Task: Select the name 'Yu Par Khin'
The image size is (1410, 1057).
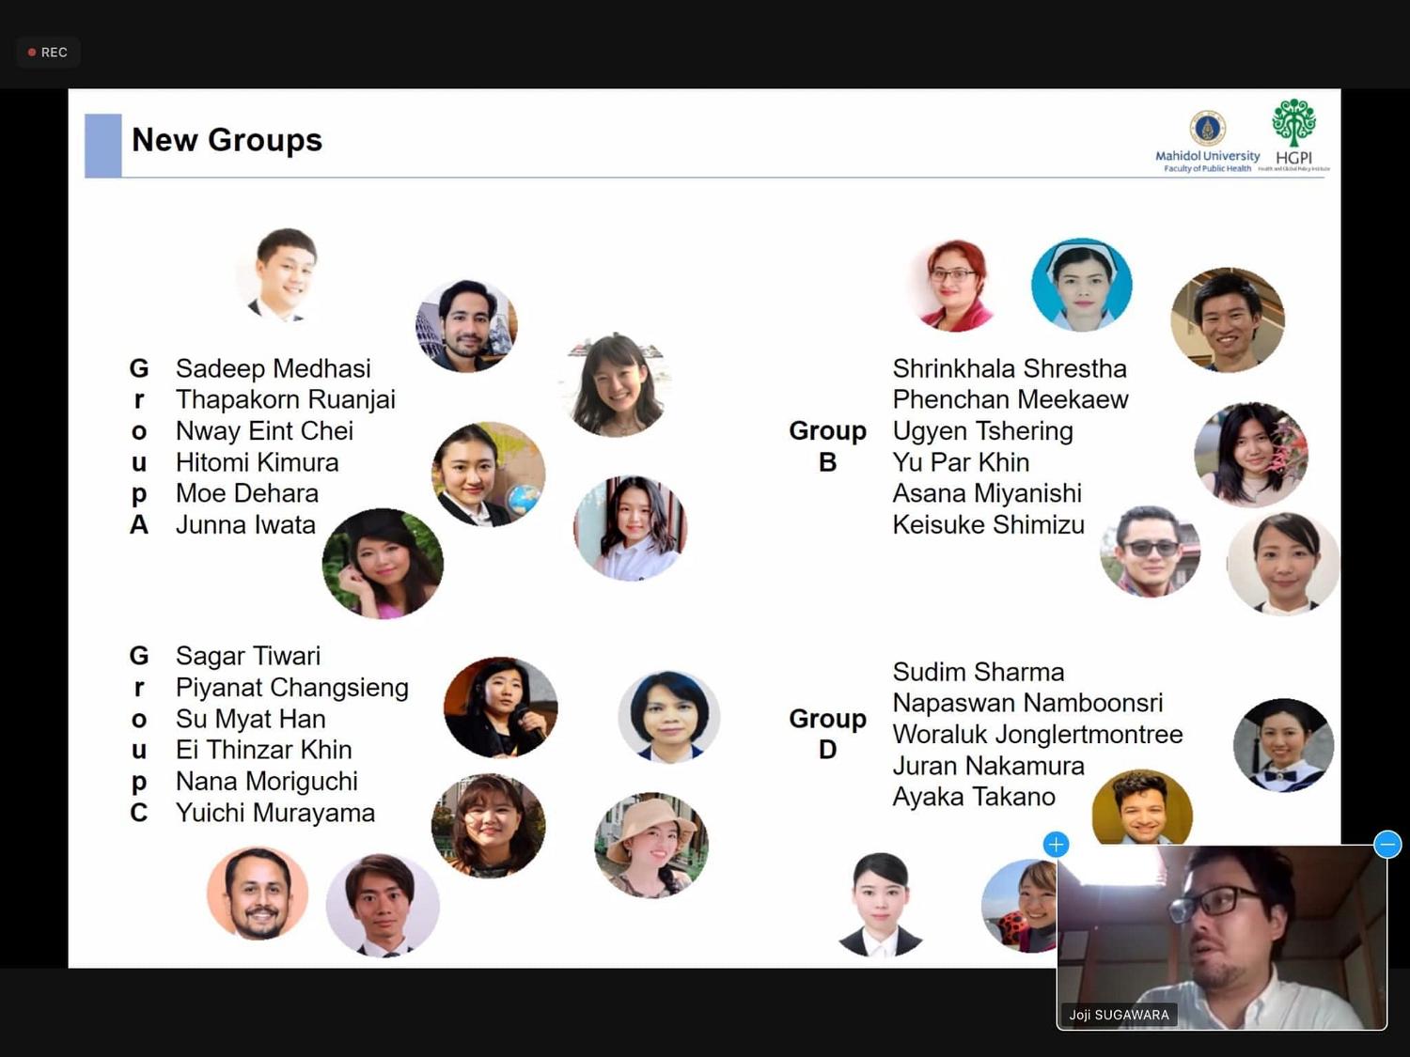Action: point(961,462)
